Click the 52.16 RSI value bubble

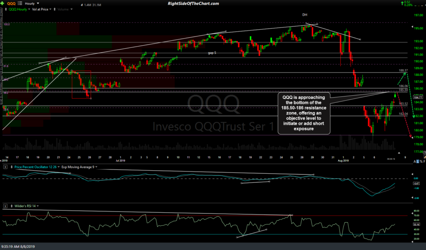tap(416, 224)
